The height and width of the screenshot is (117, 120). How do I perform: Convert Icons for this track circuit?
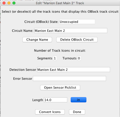50,112
